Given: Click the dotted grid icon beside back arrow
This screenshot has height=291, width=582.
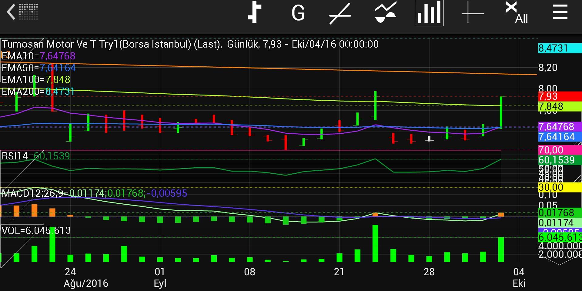Looking at the screenshot, I should pyautogui.click(x=28, y=12).
